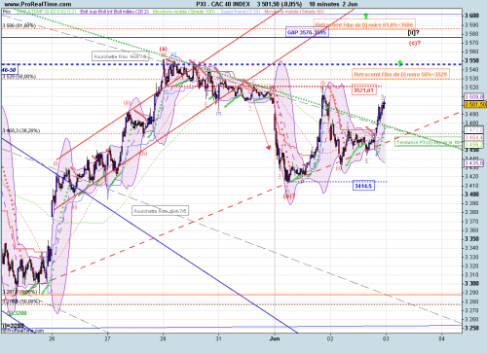
Task: Select the red (b)? wave label
Action: pyautogui.click(x=289, y=196)
